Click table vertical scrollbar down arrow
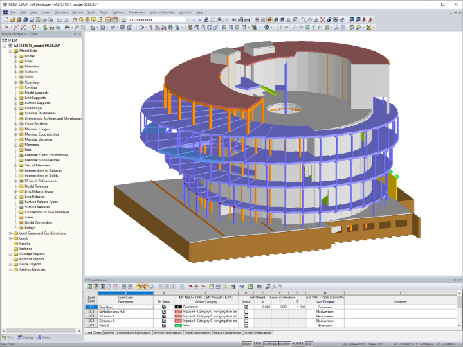This screenshot has height=347, width=463. coord(459,326)
